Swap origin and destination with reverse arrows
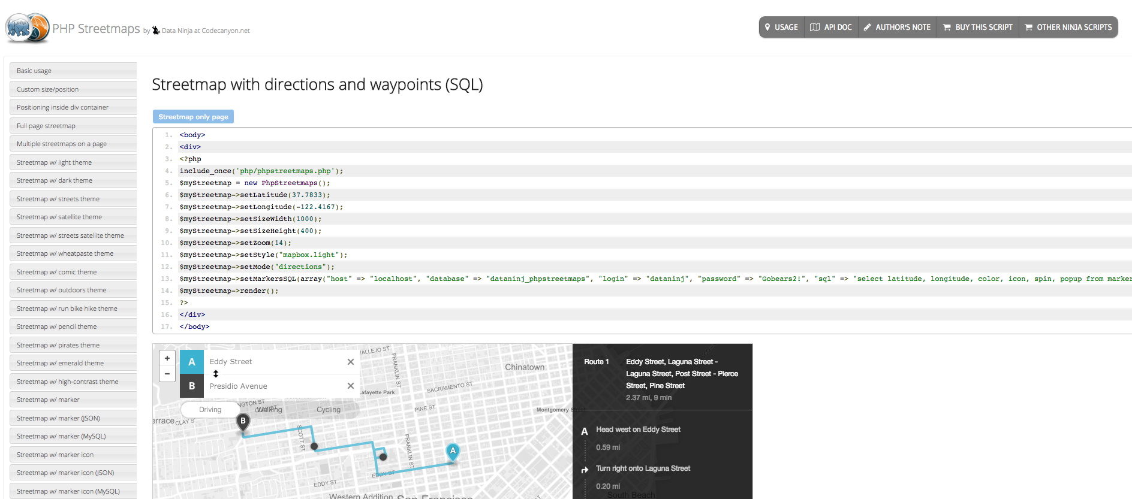This screenshot has width=1132, height=499. click(x=216, y=374)
